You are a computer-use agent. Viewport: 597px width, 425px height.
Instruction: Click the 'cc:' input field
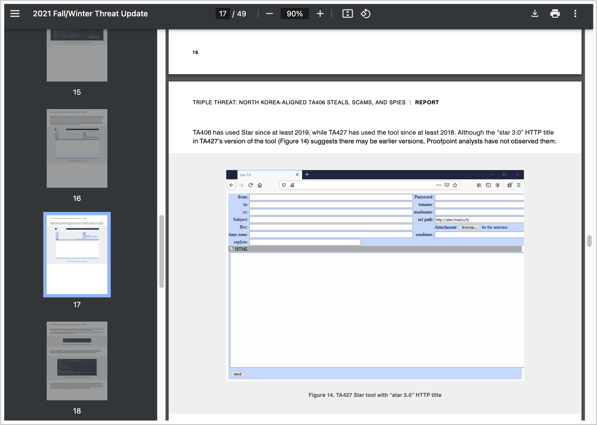pos(331,212)
